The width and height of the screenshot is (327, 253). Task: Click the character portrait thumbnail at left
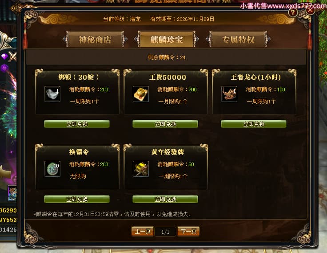pyautogui.click(x=12, y=193)
